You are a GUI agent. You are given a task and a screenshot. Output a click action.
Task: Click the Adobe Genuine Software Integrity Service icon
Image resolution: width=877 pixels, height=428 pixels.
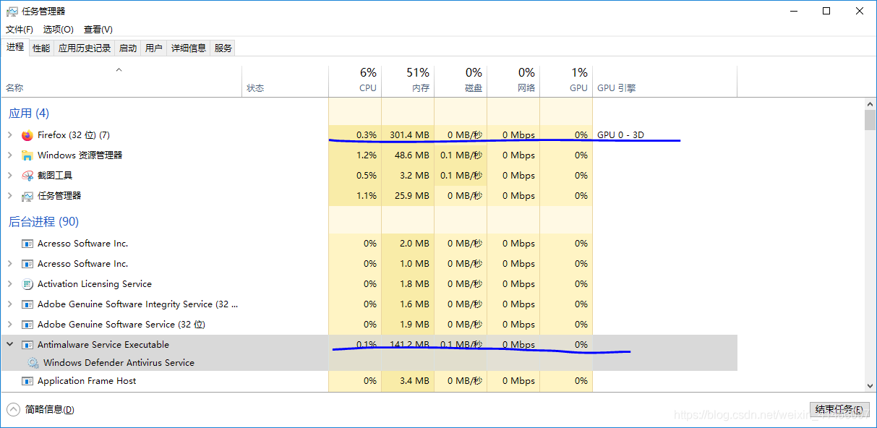tap(27, 304)
